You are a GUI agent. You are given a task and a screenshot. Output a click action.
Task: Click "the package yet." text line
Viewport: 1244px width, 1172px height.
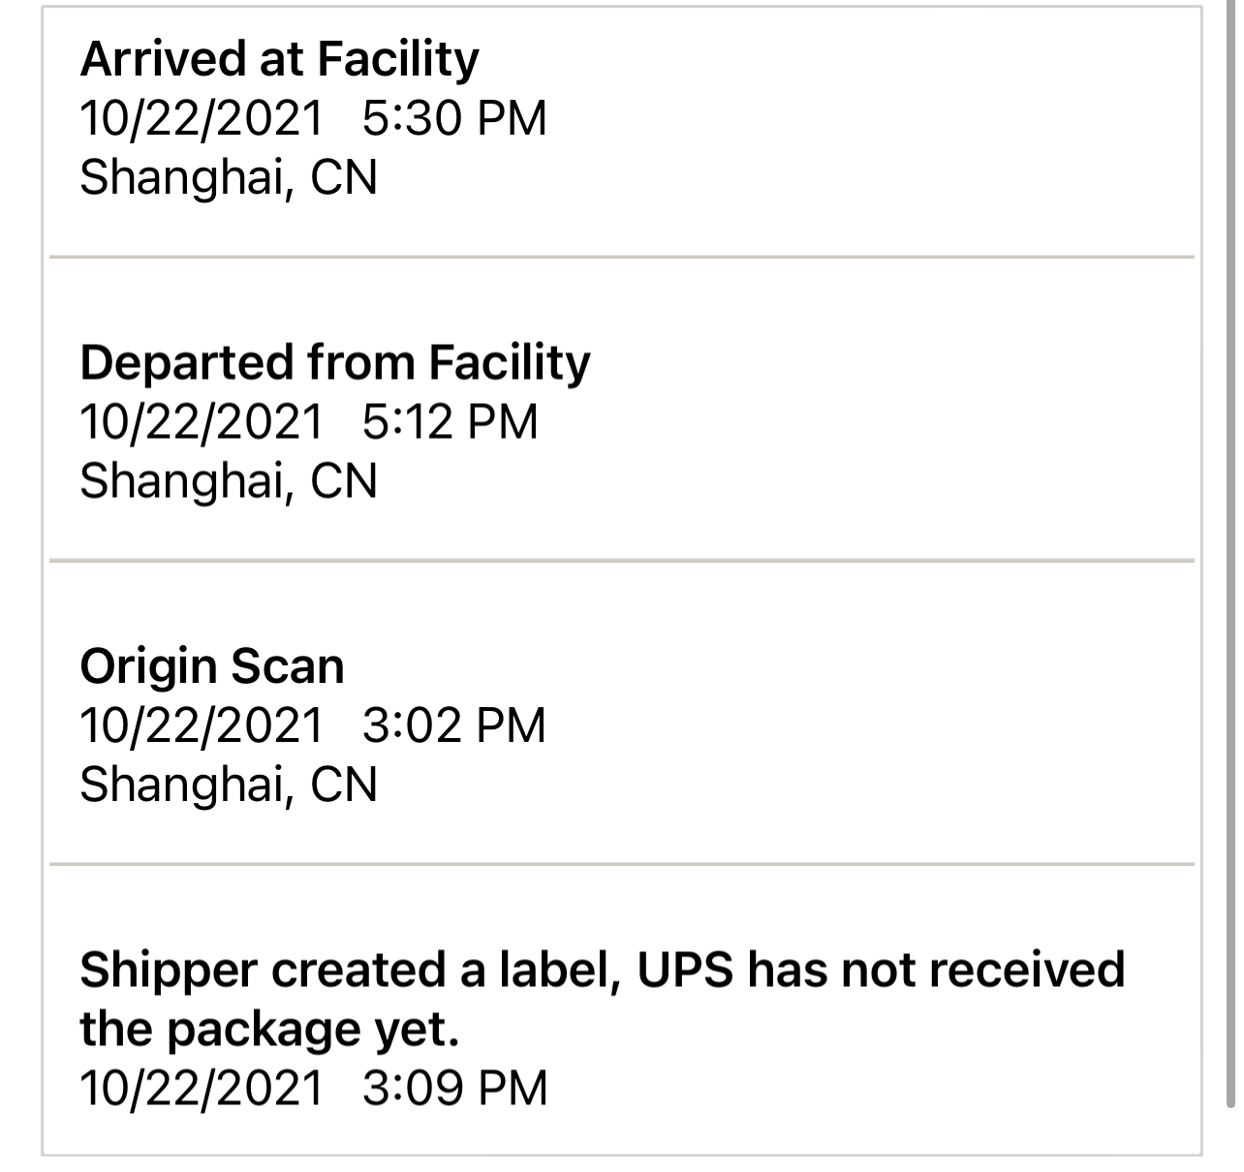[268, 1030]
